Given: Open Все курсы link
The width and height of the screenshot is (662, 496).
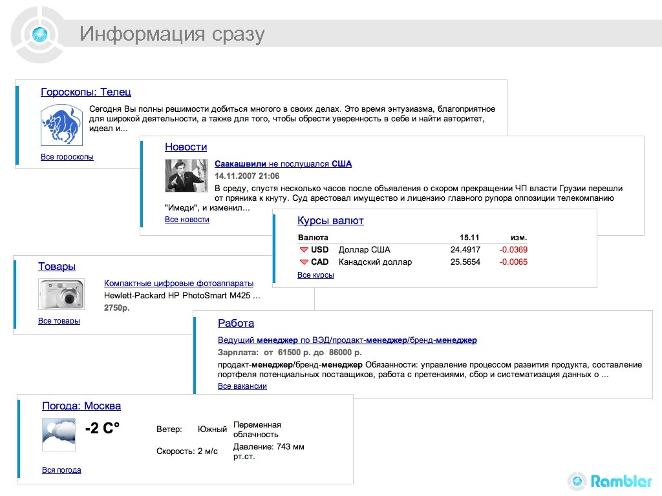Looking at the screenshot, I should [315, 275].
